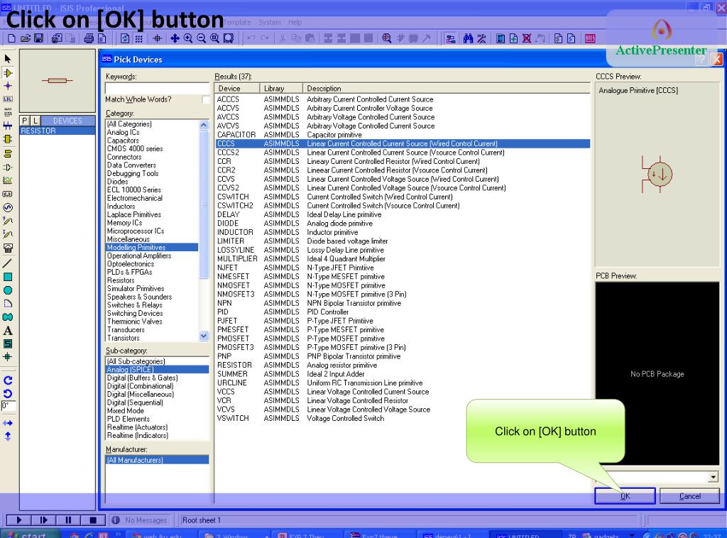Click the Print icon in toolbar
Viewport: 727px width, 538px height.
tap(90, 38)
